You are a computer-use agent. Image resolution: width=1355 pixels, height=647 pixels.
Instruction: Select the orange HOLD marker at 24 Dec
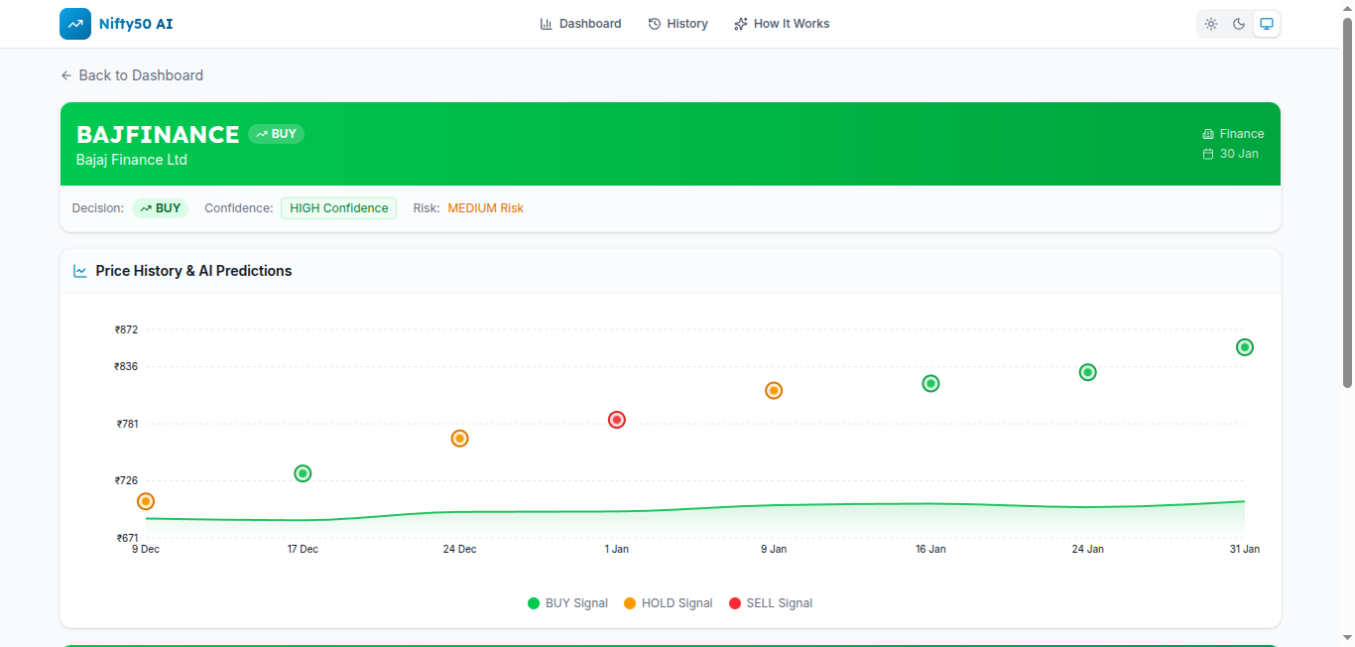click(460, 439)
